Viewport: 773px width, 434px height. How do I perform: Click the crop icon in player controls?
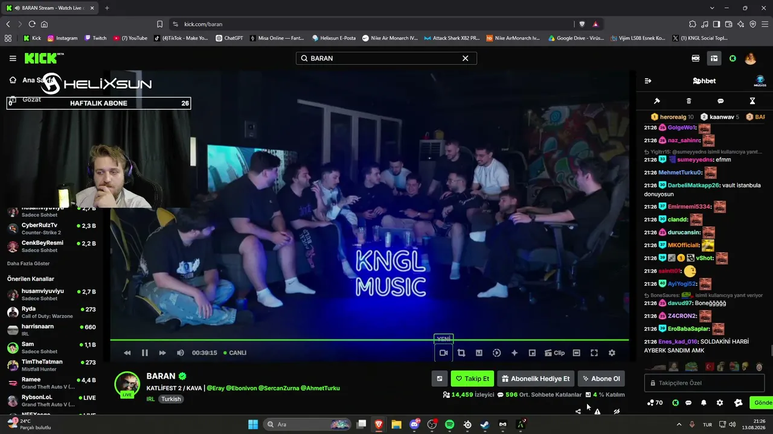click(461, 353)
